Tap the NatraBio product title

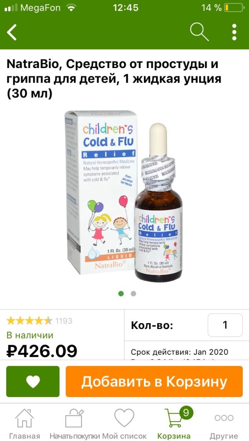(114, 79)
